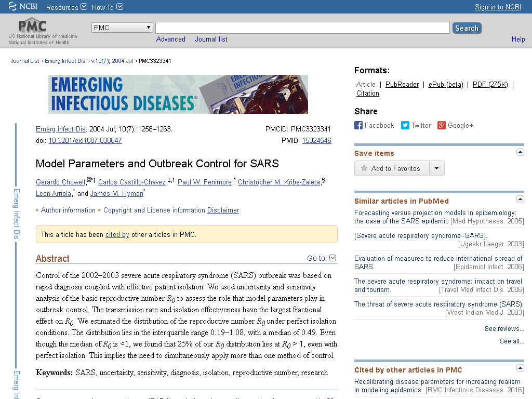Open the Add to Favorites dropdown arrow
The height and width of the screenshot is (399, 532).
(x=437, y=168)
